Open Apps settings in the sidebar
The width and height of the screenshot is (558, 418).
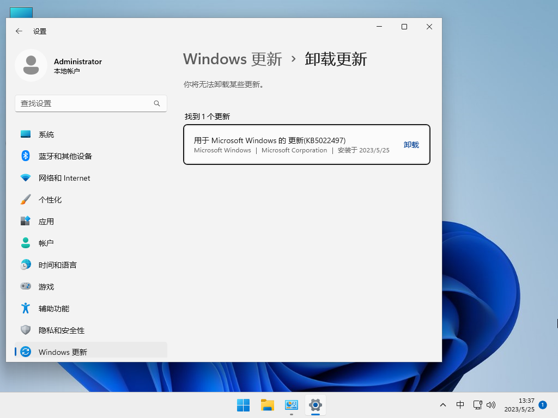pos(46,221)
